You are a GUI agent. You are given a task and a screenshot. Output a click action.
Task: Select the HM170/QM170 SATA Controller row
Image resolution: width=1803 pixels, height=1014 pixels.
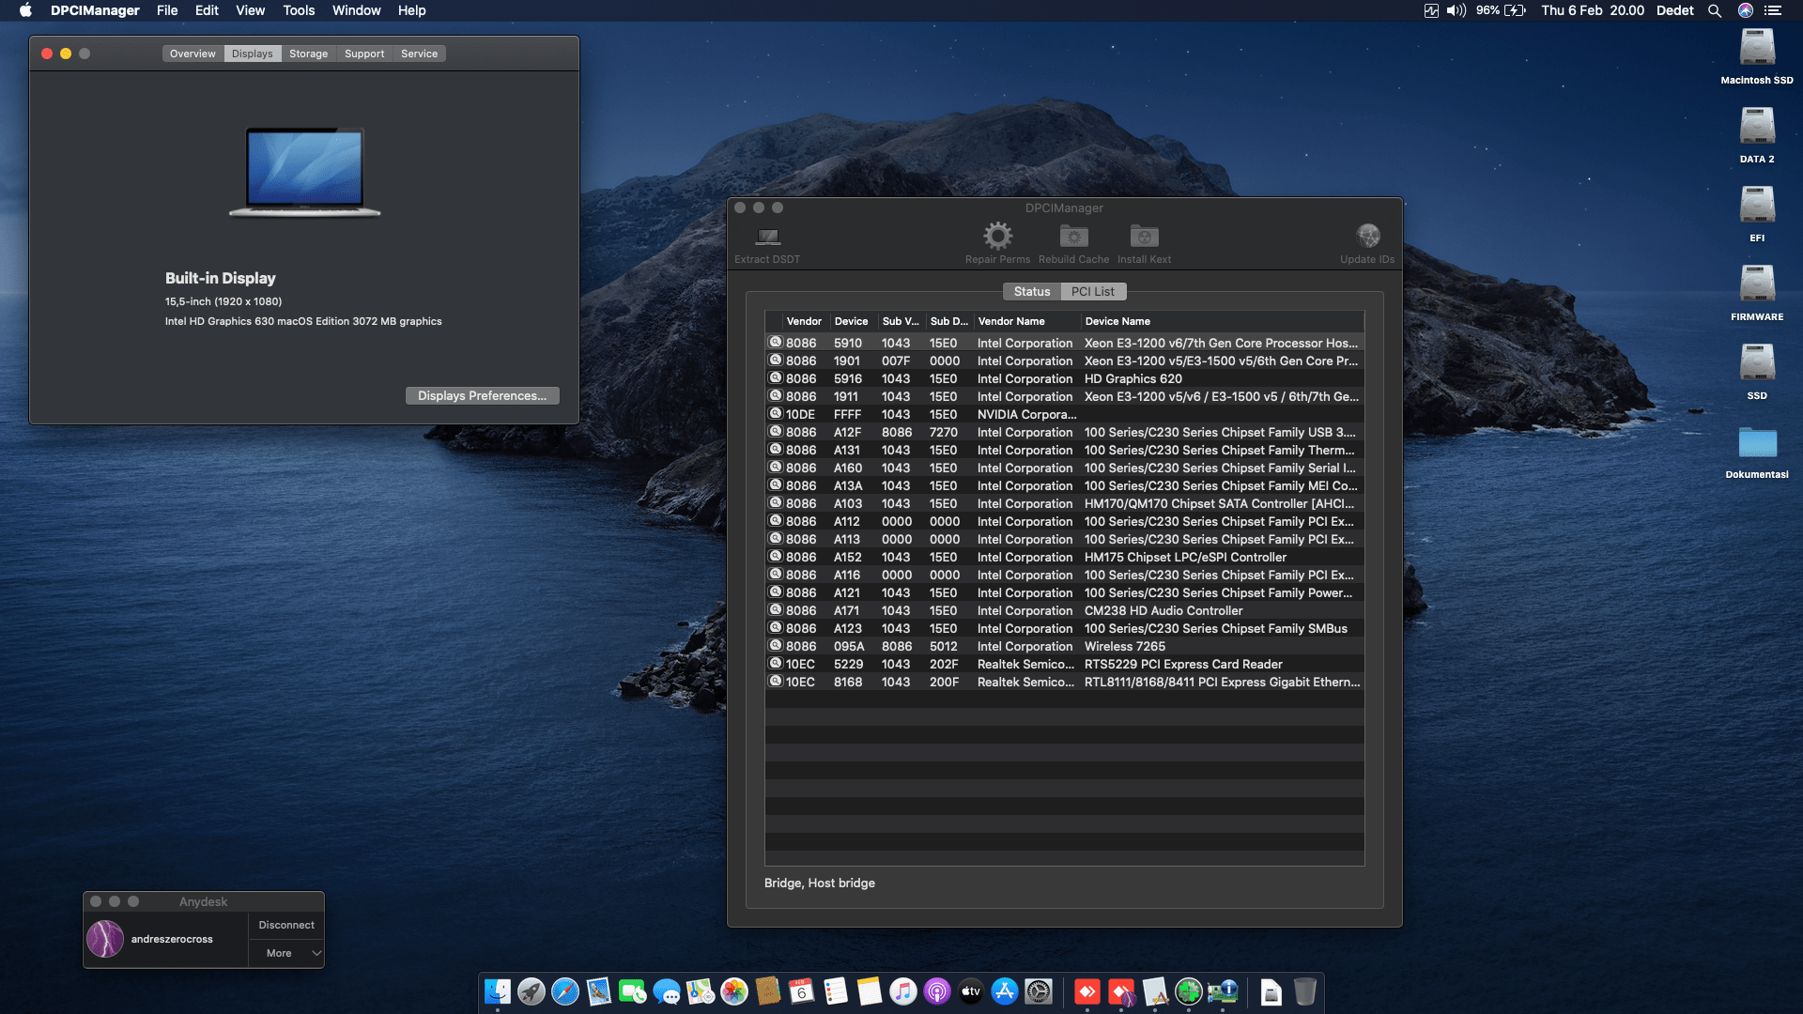tap(1065, 503)
